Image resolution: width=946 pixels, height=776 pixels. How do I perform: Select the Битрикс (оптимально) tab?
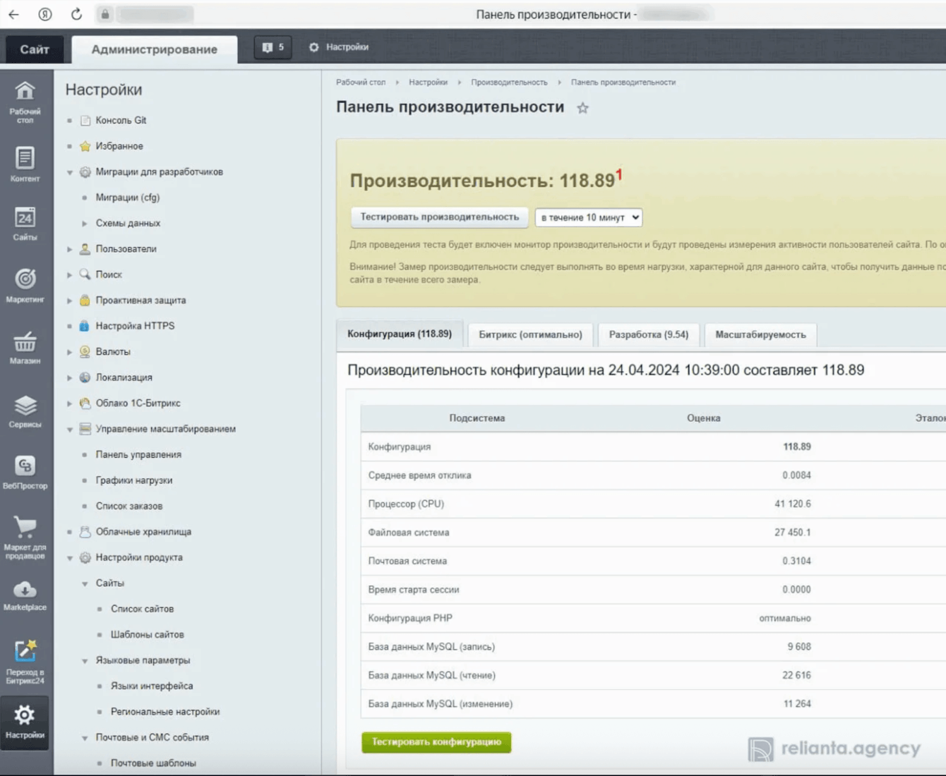(531, 334)
